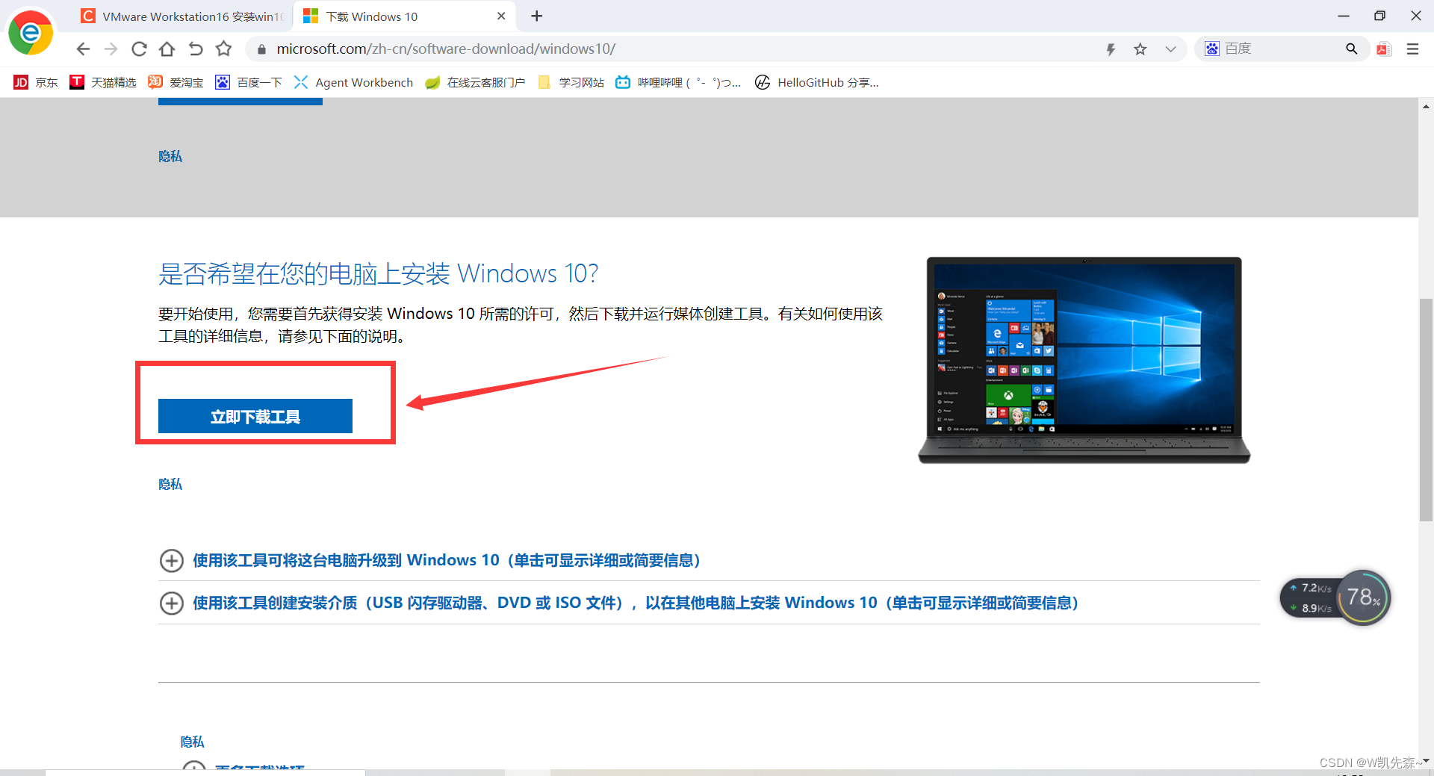Viewport: 1434px width, 776px height.
Task: Click the favorites star at address bar end
Action: click(x=1140, y=49)
